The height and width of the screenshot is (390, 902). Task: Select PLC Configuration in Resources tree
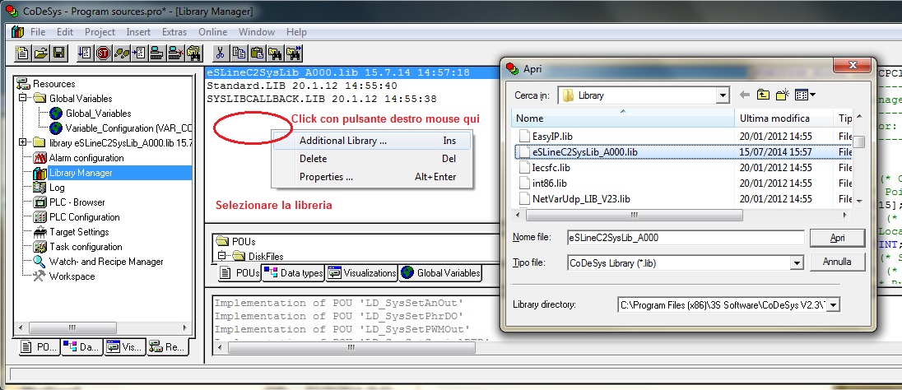point(84,217)
